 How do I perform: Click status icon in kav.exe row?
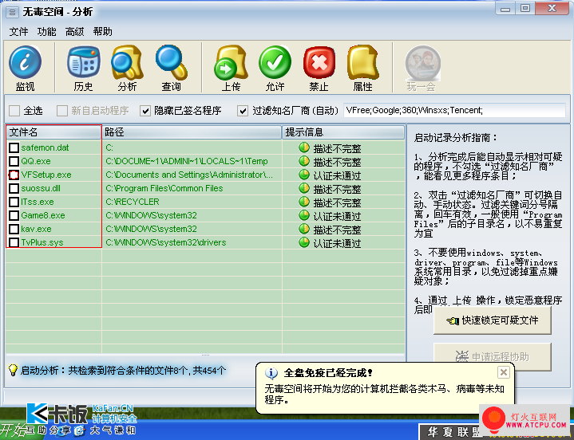click(304, 229)
